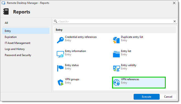Select Entry validity report text
This screenshot has height=104, width=181.
tap(129, 65)
